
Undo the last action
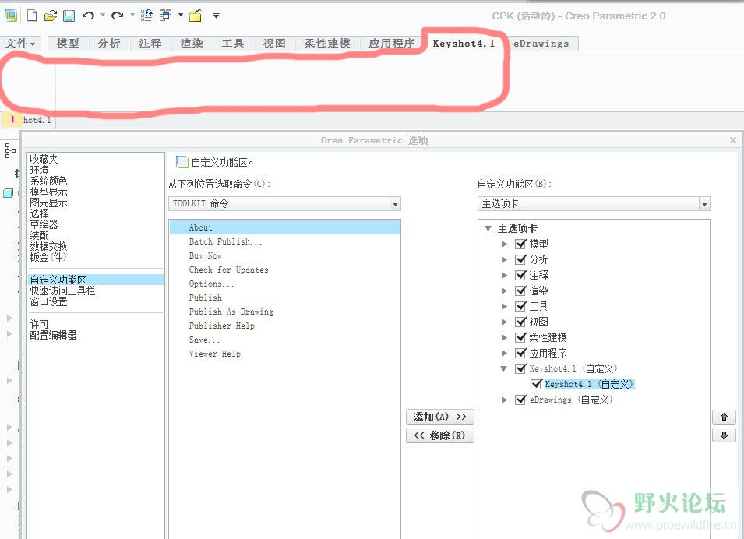pyautogui.click(x=88, y=16)
